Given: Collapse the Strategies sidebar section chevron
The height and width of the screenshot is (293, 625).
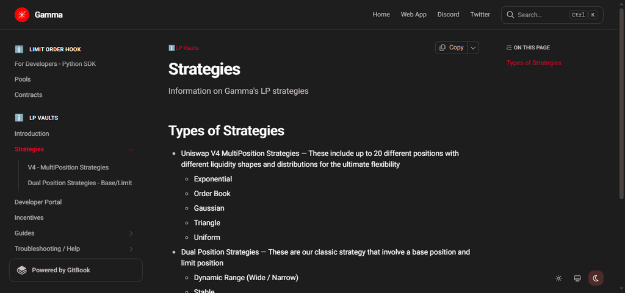Looking at the screenshot, I should click(x=131, y=149).
